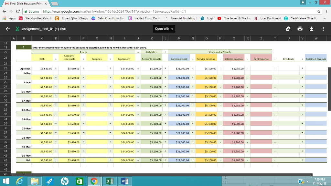This screenshot has height=186, width=331.
Task: Open the rocket app in the taskbar
Action: point(49,181)
